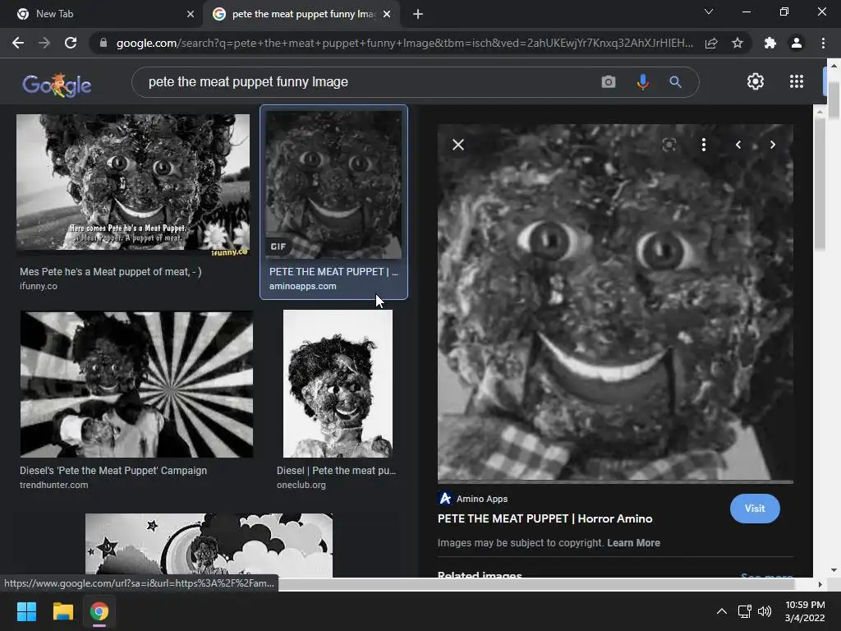Image resolution: width=841 pixels, height=631 pixels.
Task: Open a new browser tab
Action: tap(418, 14)
